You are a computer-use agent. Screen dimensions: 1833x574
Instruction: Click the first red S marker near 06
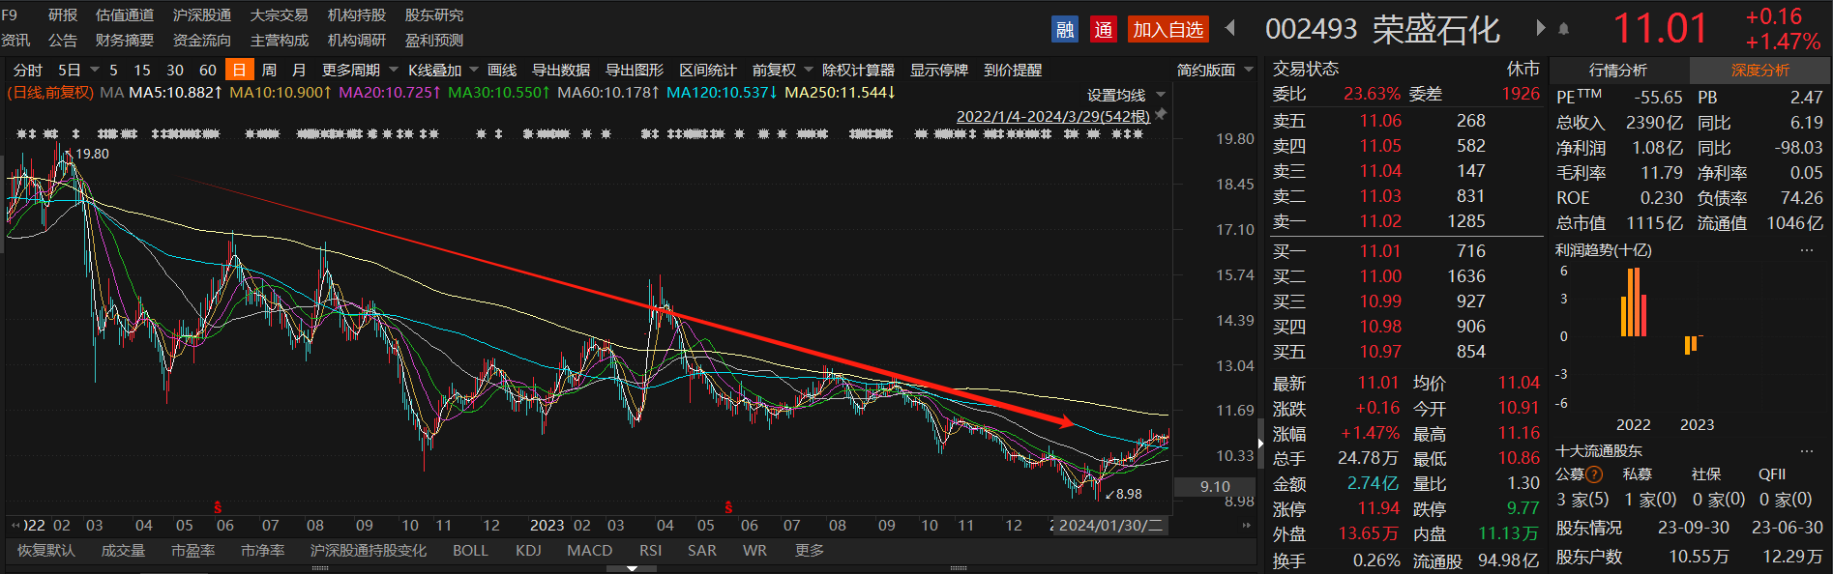coord(218,506)
